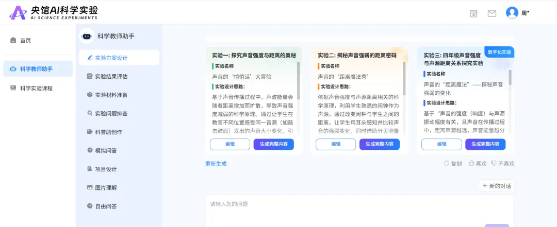Select 科学教师助手 in left navigation

coord(38,69)
